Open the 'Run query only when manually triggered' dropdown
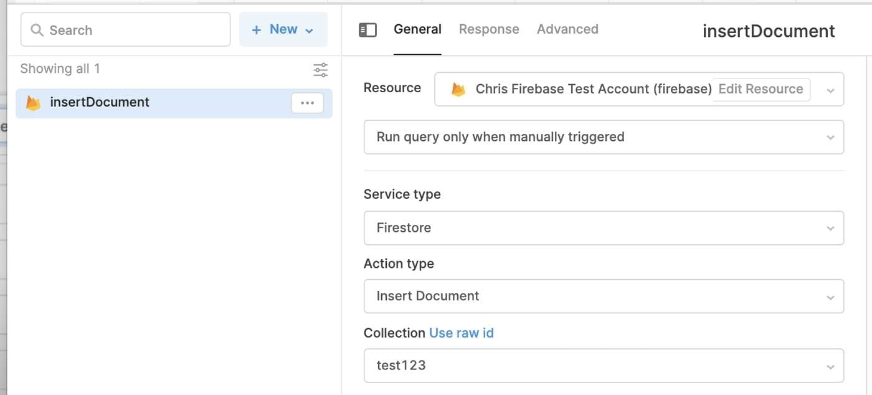Screen dimensions: 872x395 click(603, 137)
